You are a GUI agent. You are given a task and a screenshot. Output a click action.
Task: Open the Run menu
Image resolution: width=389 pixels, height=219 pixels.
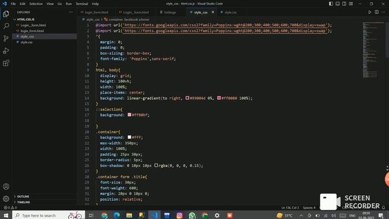click(x=69, y=4)
